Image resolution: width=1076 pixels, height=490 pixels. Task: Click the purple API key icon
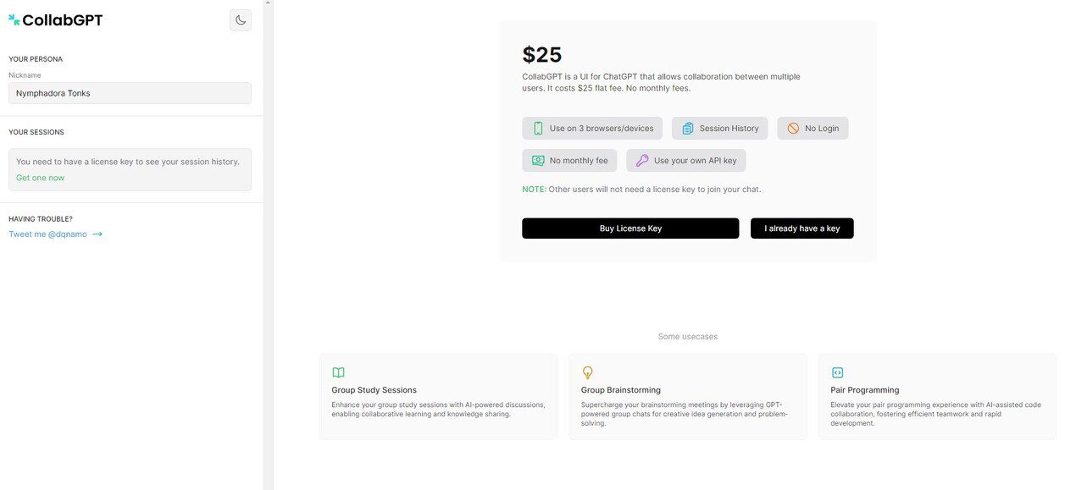coord(642,161)
